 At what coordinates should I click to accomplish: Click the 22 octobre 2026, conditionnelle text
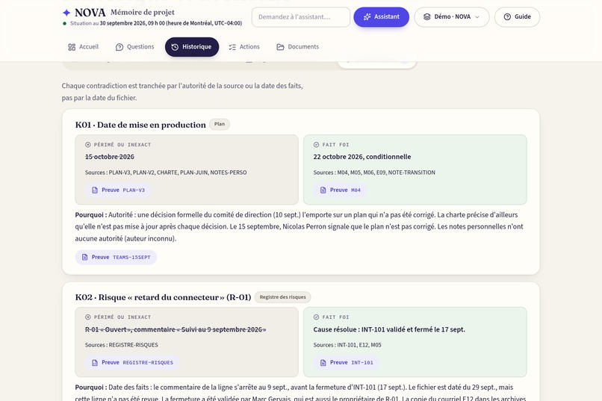point(362,157)
